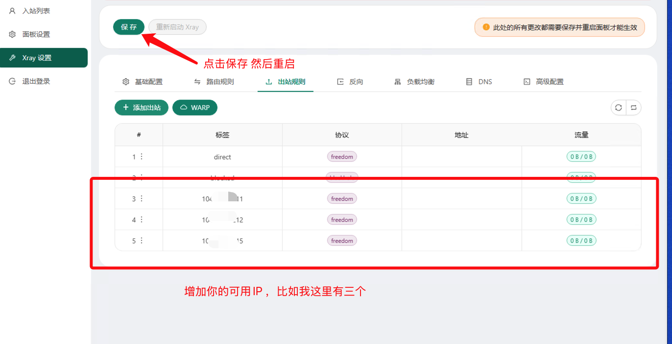The height and width of the screenshot is (344, 672).
Task: Open the three-dot menu for row 3
Action: (142, 198)
